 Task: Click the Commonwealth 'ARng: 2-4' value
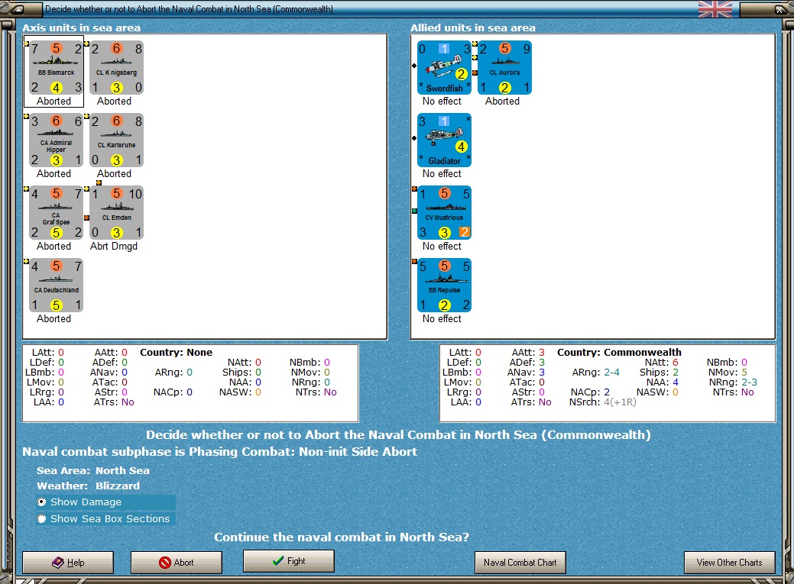click(595, 372)
